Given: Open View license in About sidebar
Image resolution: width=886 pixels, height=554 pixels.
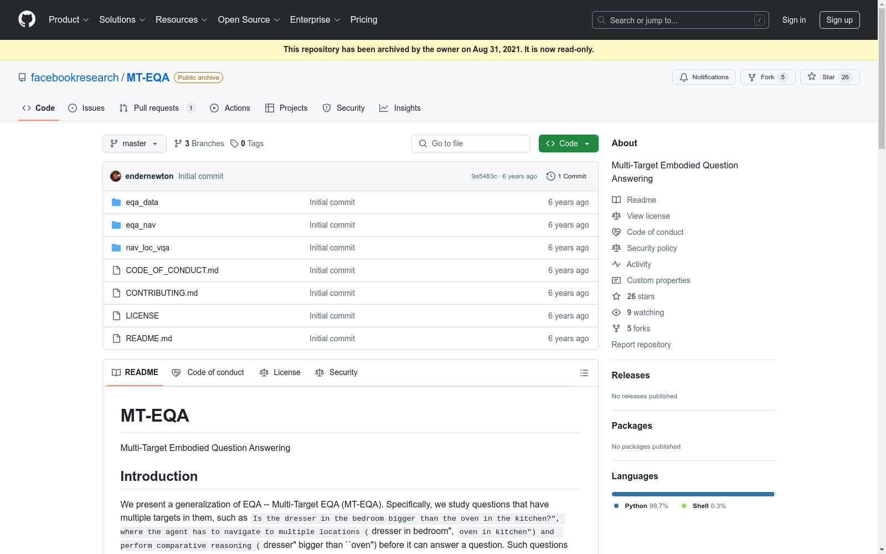Looking at the screenshot, I should [x=641, y=216].
